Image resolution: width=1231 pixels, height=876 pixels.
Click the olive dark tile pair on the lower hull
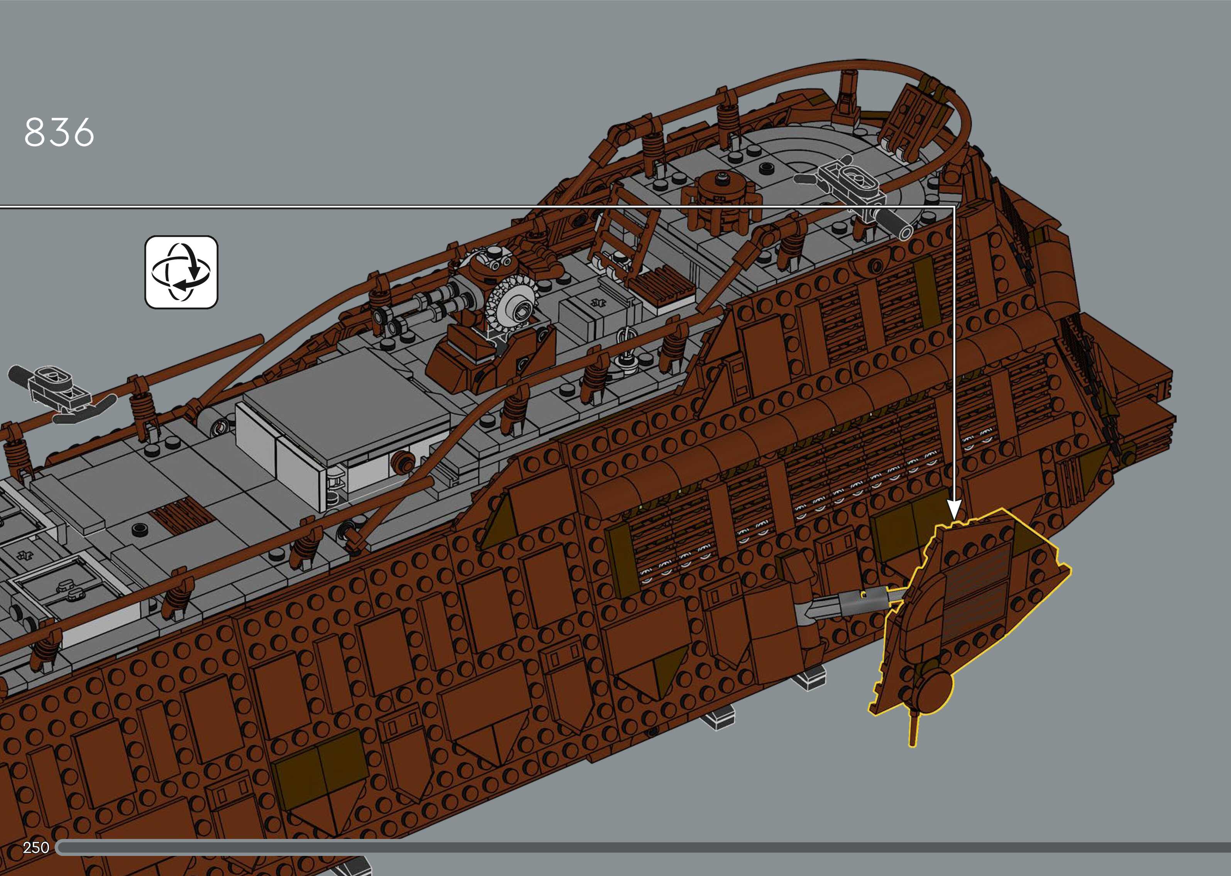click(x=318, y=766)
